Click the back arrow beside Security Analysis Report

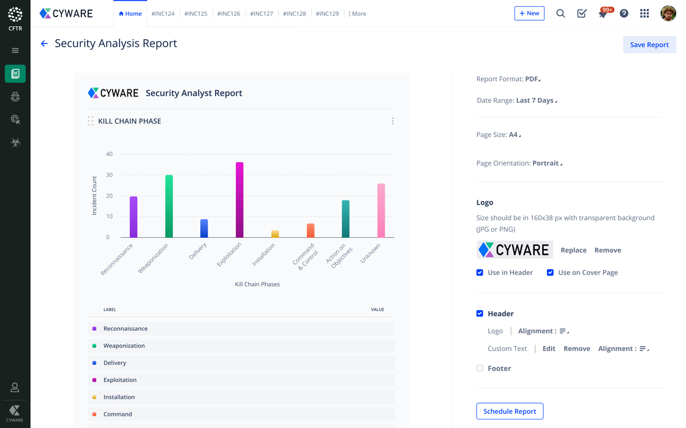(x=44, y=43)
